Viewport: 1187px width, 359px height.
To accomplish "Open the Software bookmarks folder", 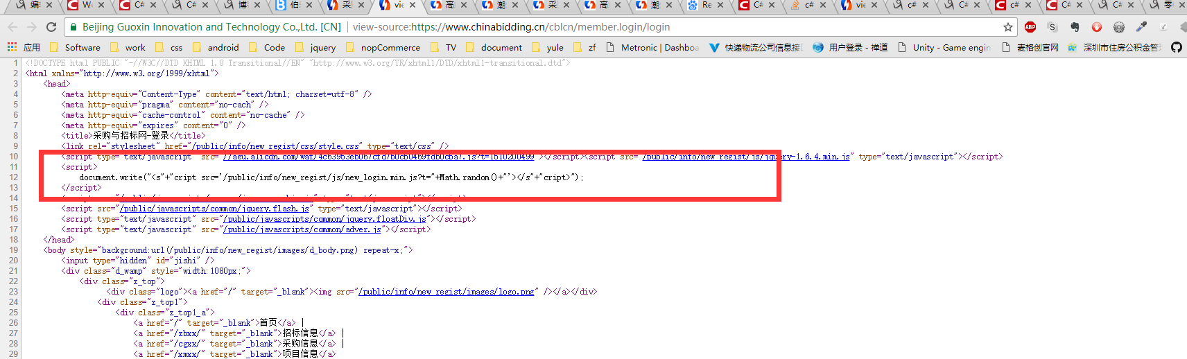I will pyautogui.click(x=75, y=47).
